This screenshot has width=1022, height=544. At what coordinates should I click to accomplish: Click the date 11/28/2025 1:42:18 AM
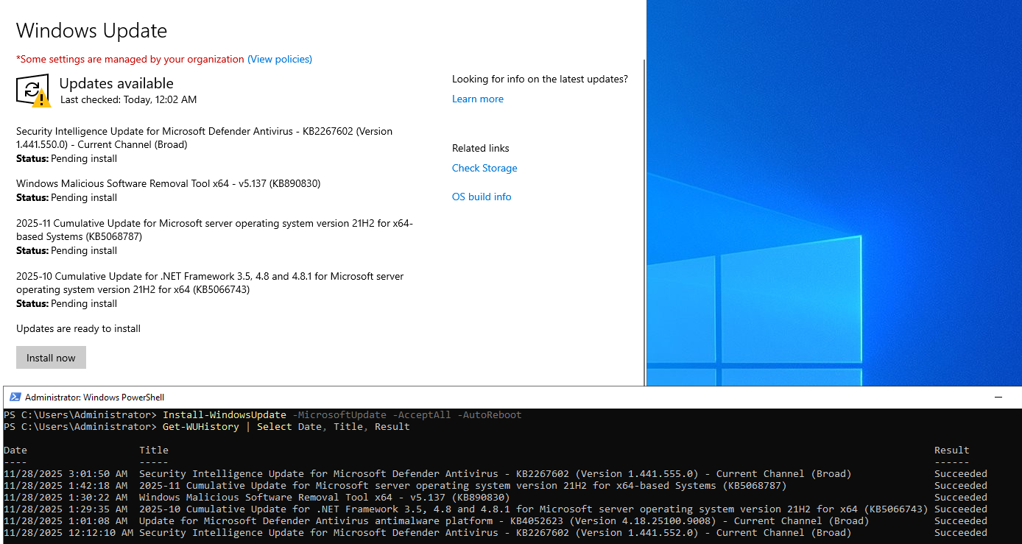tap(66, 486)
